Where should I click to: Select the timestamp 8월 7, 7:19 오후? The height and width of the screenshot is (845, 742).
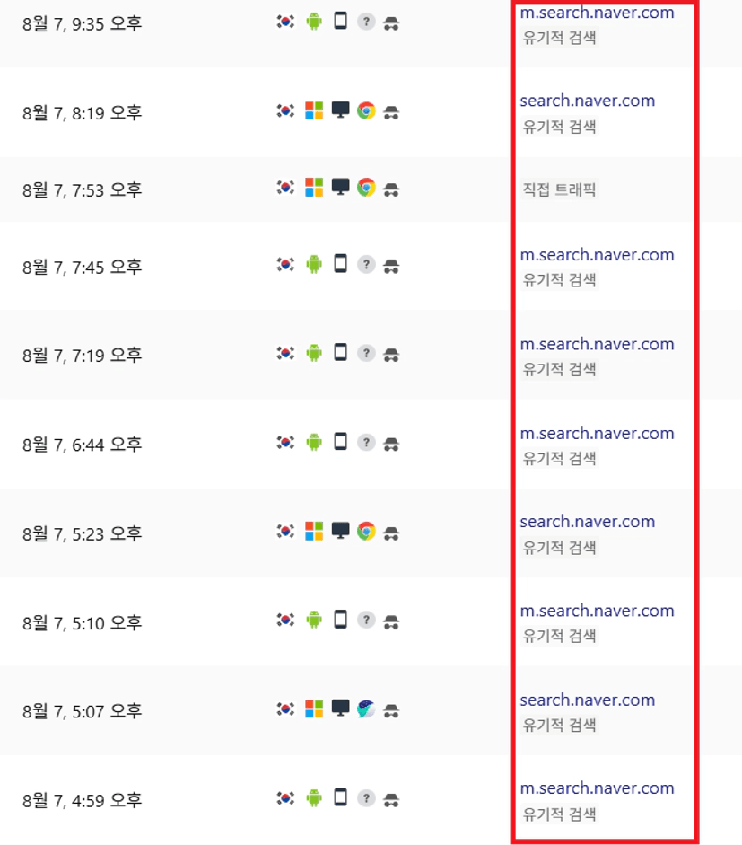82,355
